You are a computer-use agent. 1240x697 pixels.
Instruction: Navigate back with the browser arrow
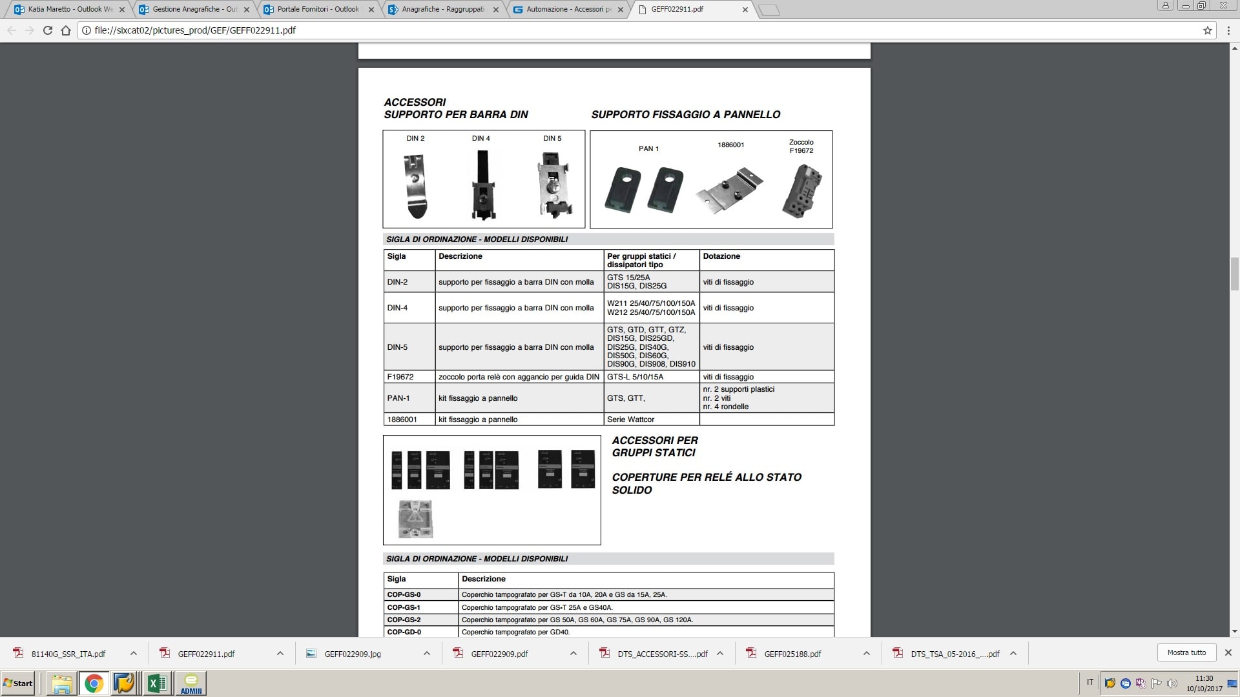(x=10, y=30)
